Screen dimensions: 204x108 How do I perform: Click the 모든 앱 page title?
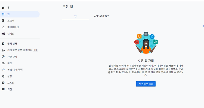(68, 7)
